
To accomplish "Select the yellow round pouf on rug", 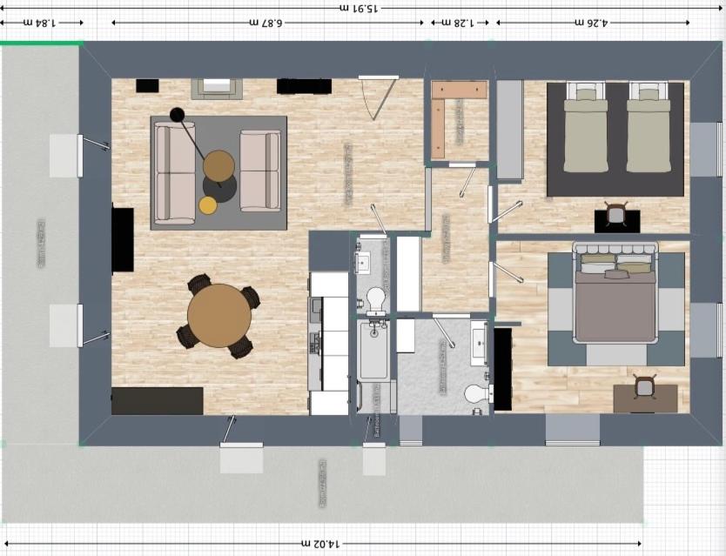I will point(208,205).
